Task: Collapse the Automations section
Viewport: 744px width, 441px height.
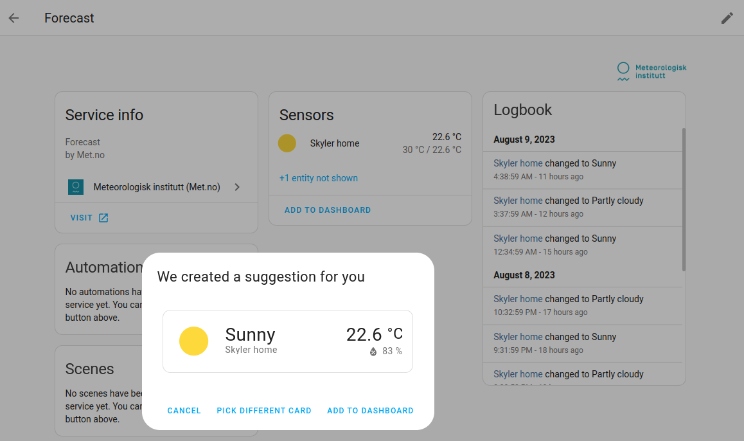Action: [103, 267]
